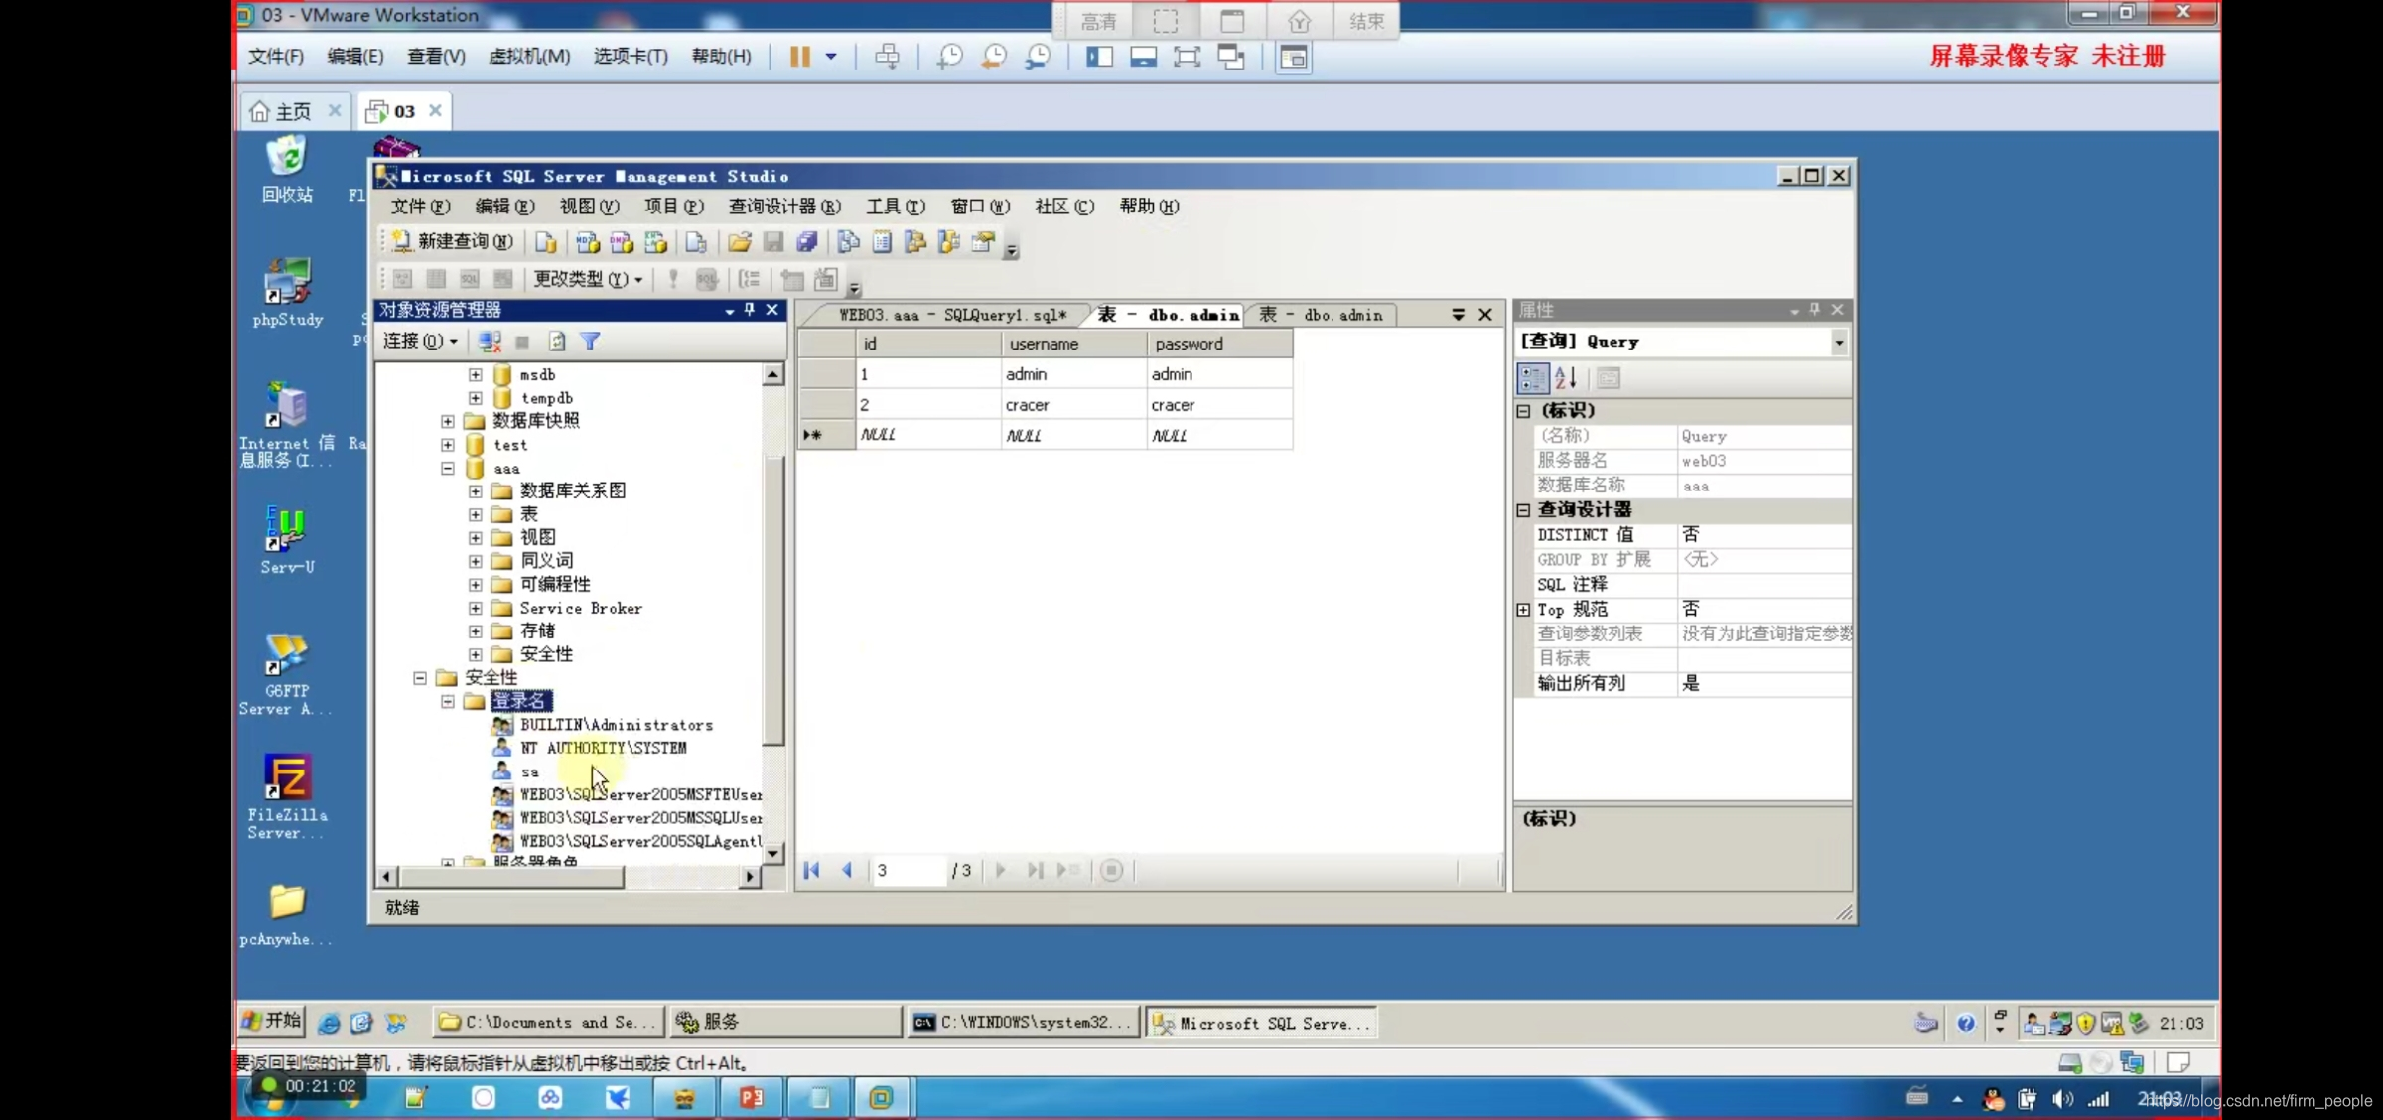Click the Disconnect icon in Object Explorer

tap(490, 342)
